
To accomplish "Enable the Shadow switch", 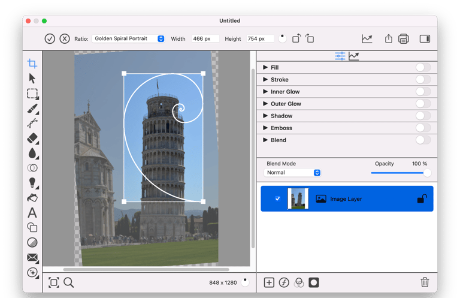I will pos(423,116).
